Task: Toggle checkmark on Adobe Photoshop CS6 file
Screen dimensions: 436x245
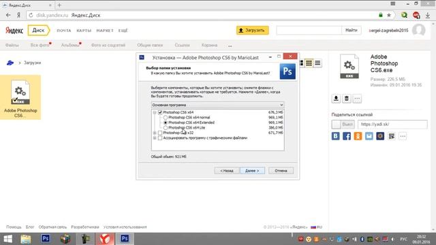Action: (16, 100)
